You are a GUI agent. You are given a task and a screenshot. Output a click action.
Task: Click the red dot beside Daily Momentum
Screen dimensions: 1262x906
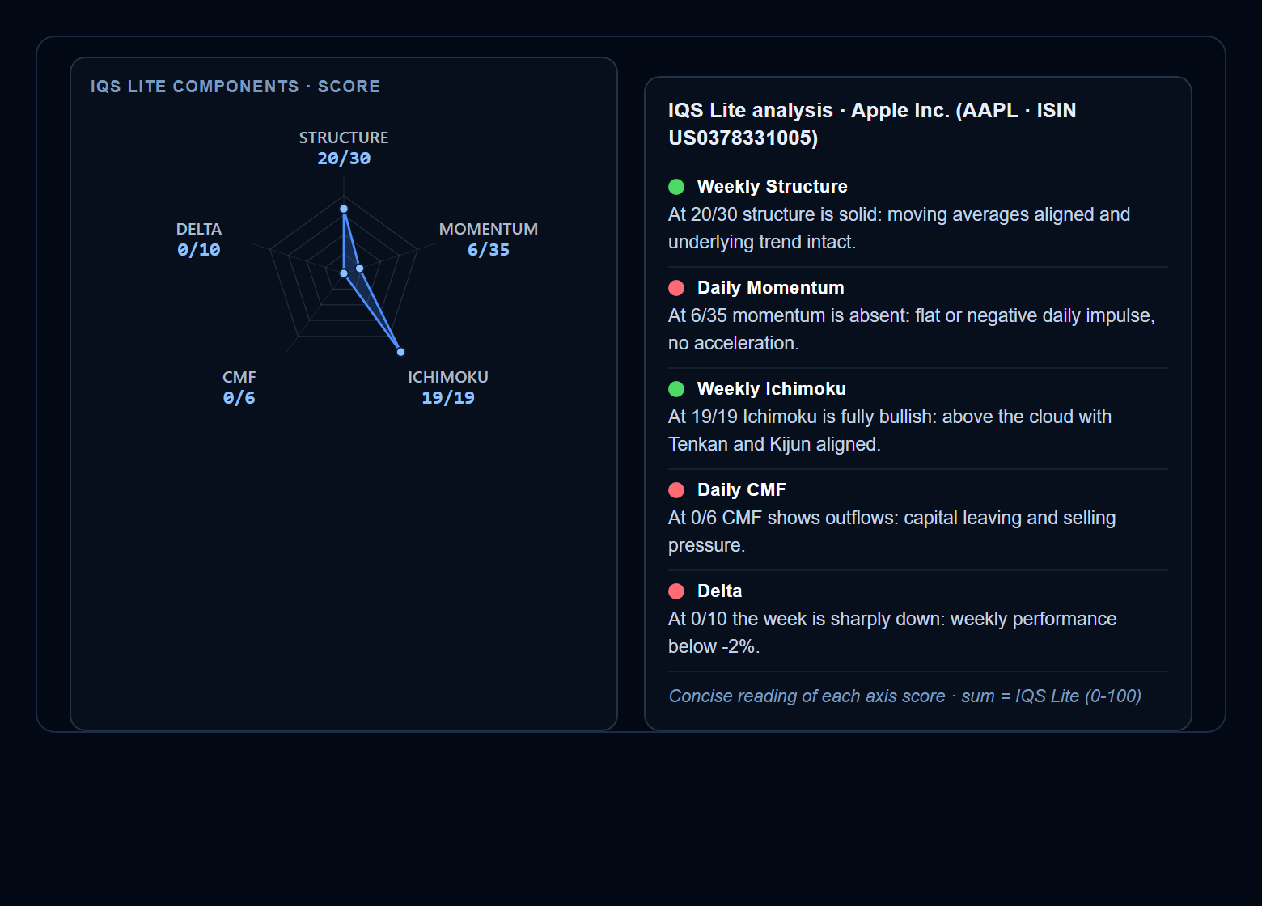(x=676, y=288)
